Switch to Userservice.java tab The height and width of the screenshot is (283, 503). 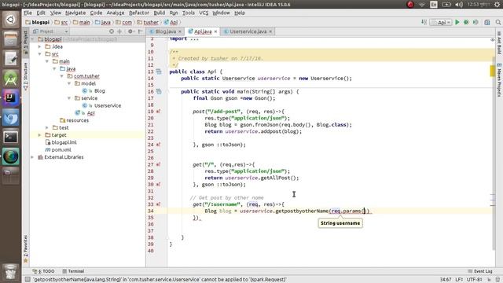(x=248, y=31)
